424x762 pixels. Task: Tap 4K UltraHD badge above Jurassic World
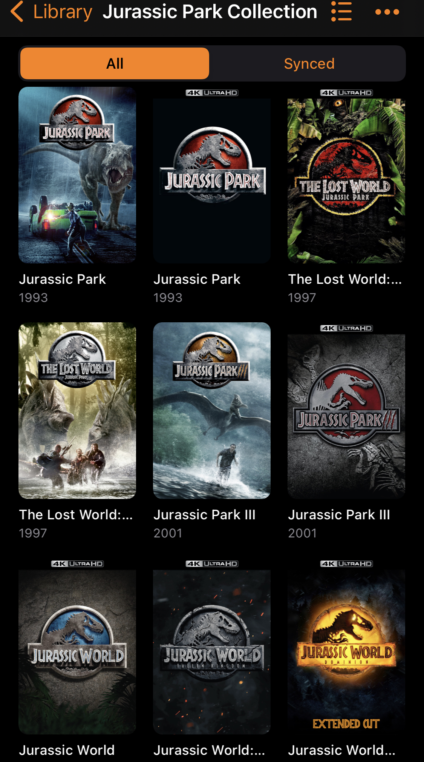(x=77, y=564)
